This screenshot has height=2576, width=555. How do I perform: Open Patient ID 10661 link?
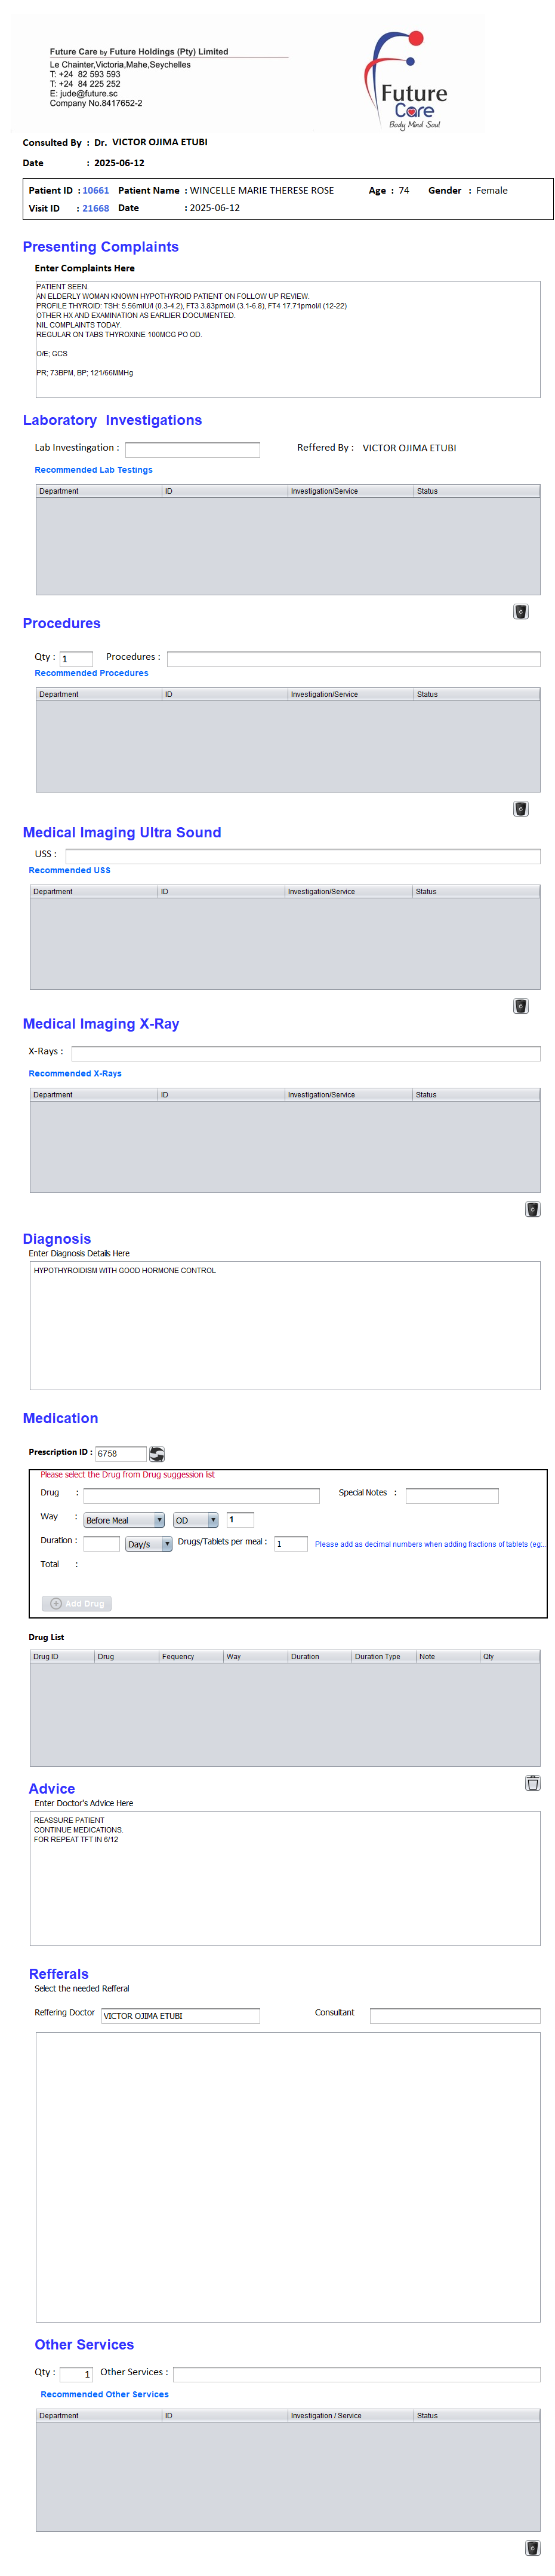(96, 190)
